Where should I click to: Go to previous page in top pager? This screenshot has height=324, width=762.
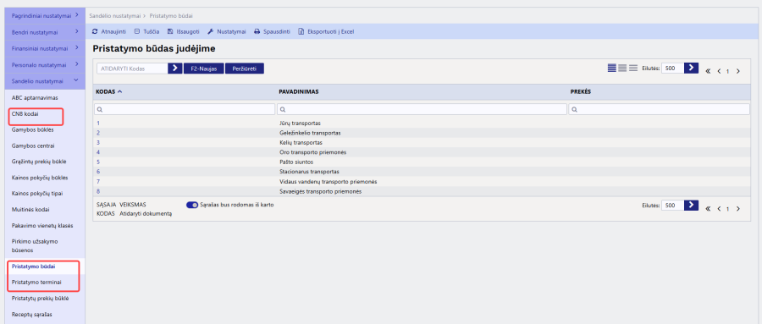pyautogui.click(x=719, y=71)
